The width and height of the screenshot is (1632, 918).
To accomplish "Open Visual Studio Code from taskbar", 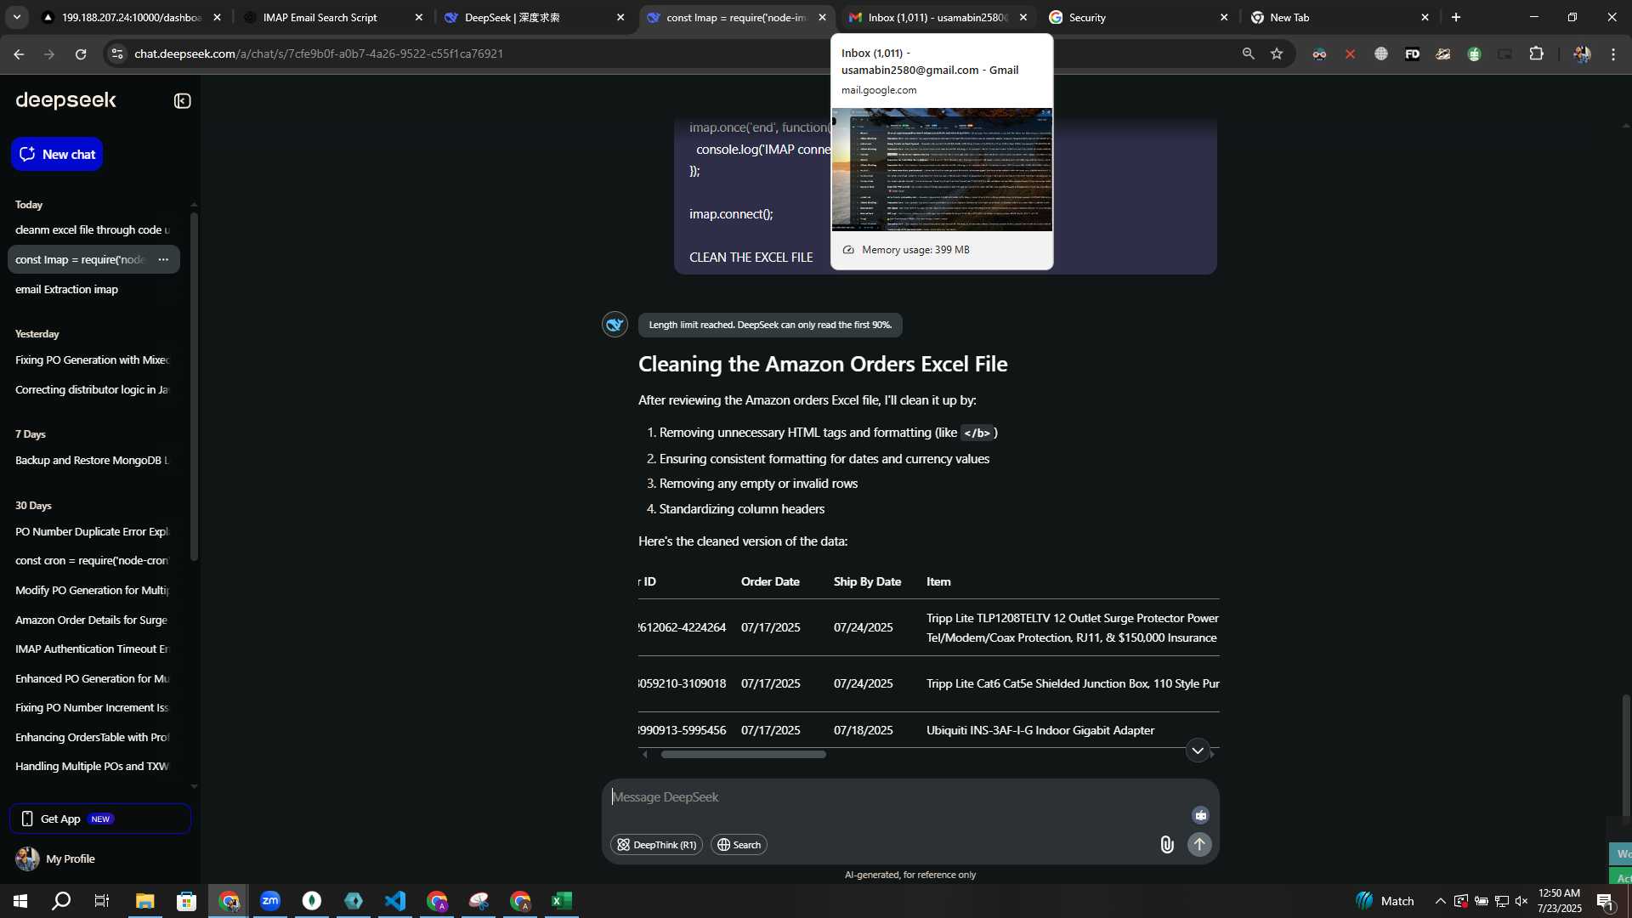I will pos(395,901).
